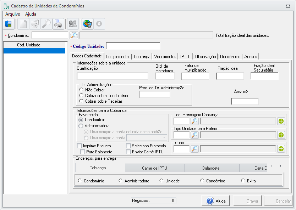The height and width of the screenshot is (210, 296).
Task: Select Administradora delivery address radio
Action: 120,181
